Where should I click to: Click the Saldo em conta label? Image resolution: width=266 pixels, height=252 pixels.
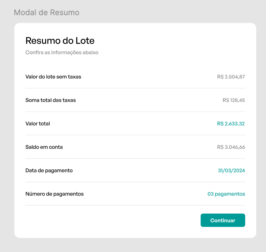44,147
